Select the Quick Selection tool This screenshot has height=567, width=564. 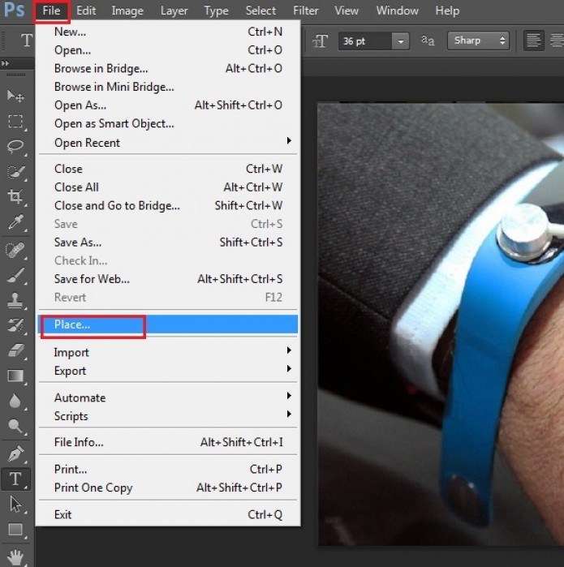[15, 172]
